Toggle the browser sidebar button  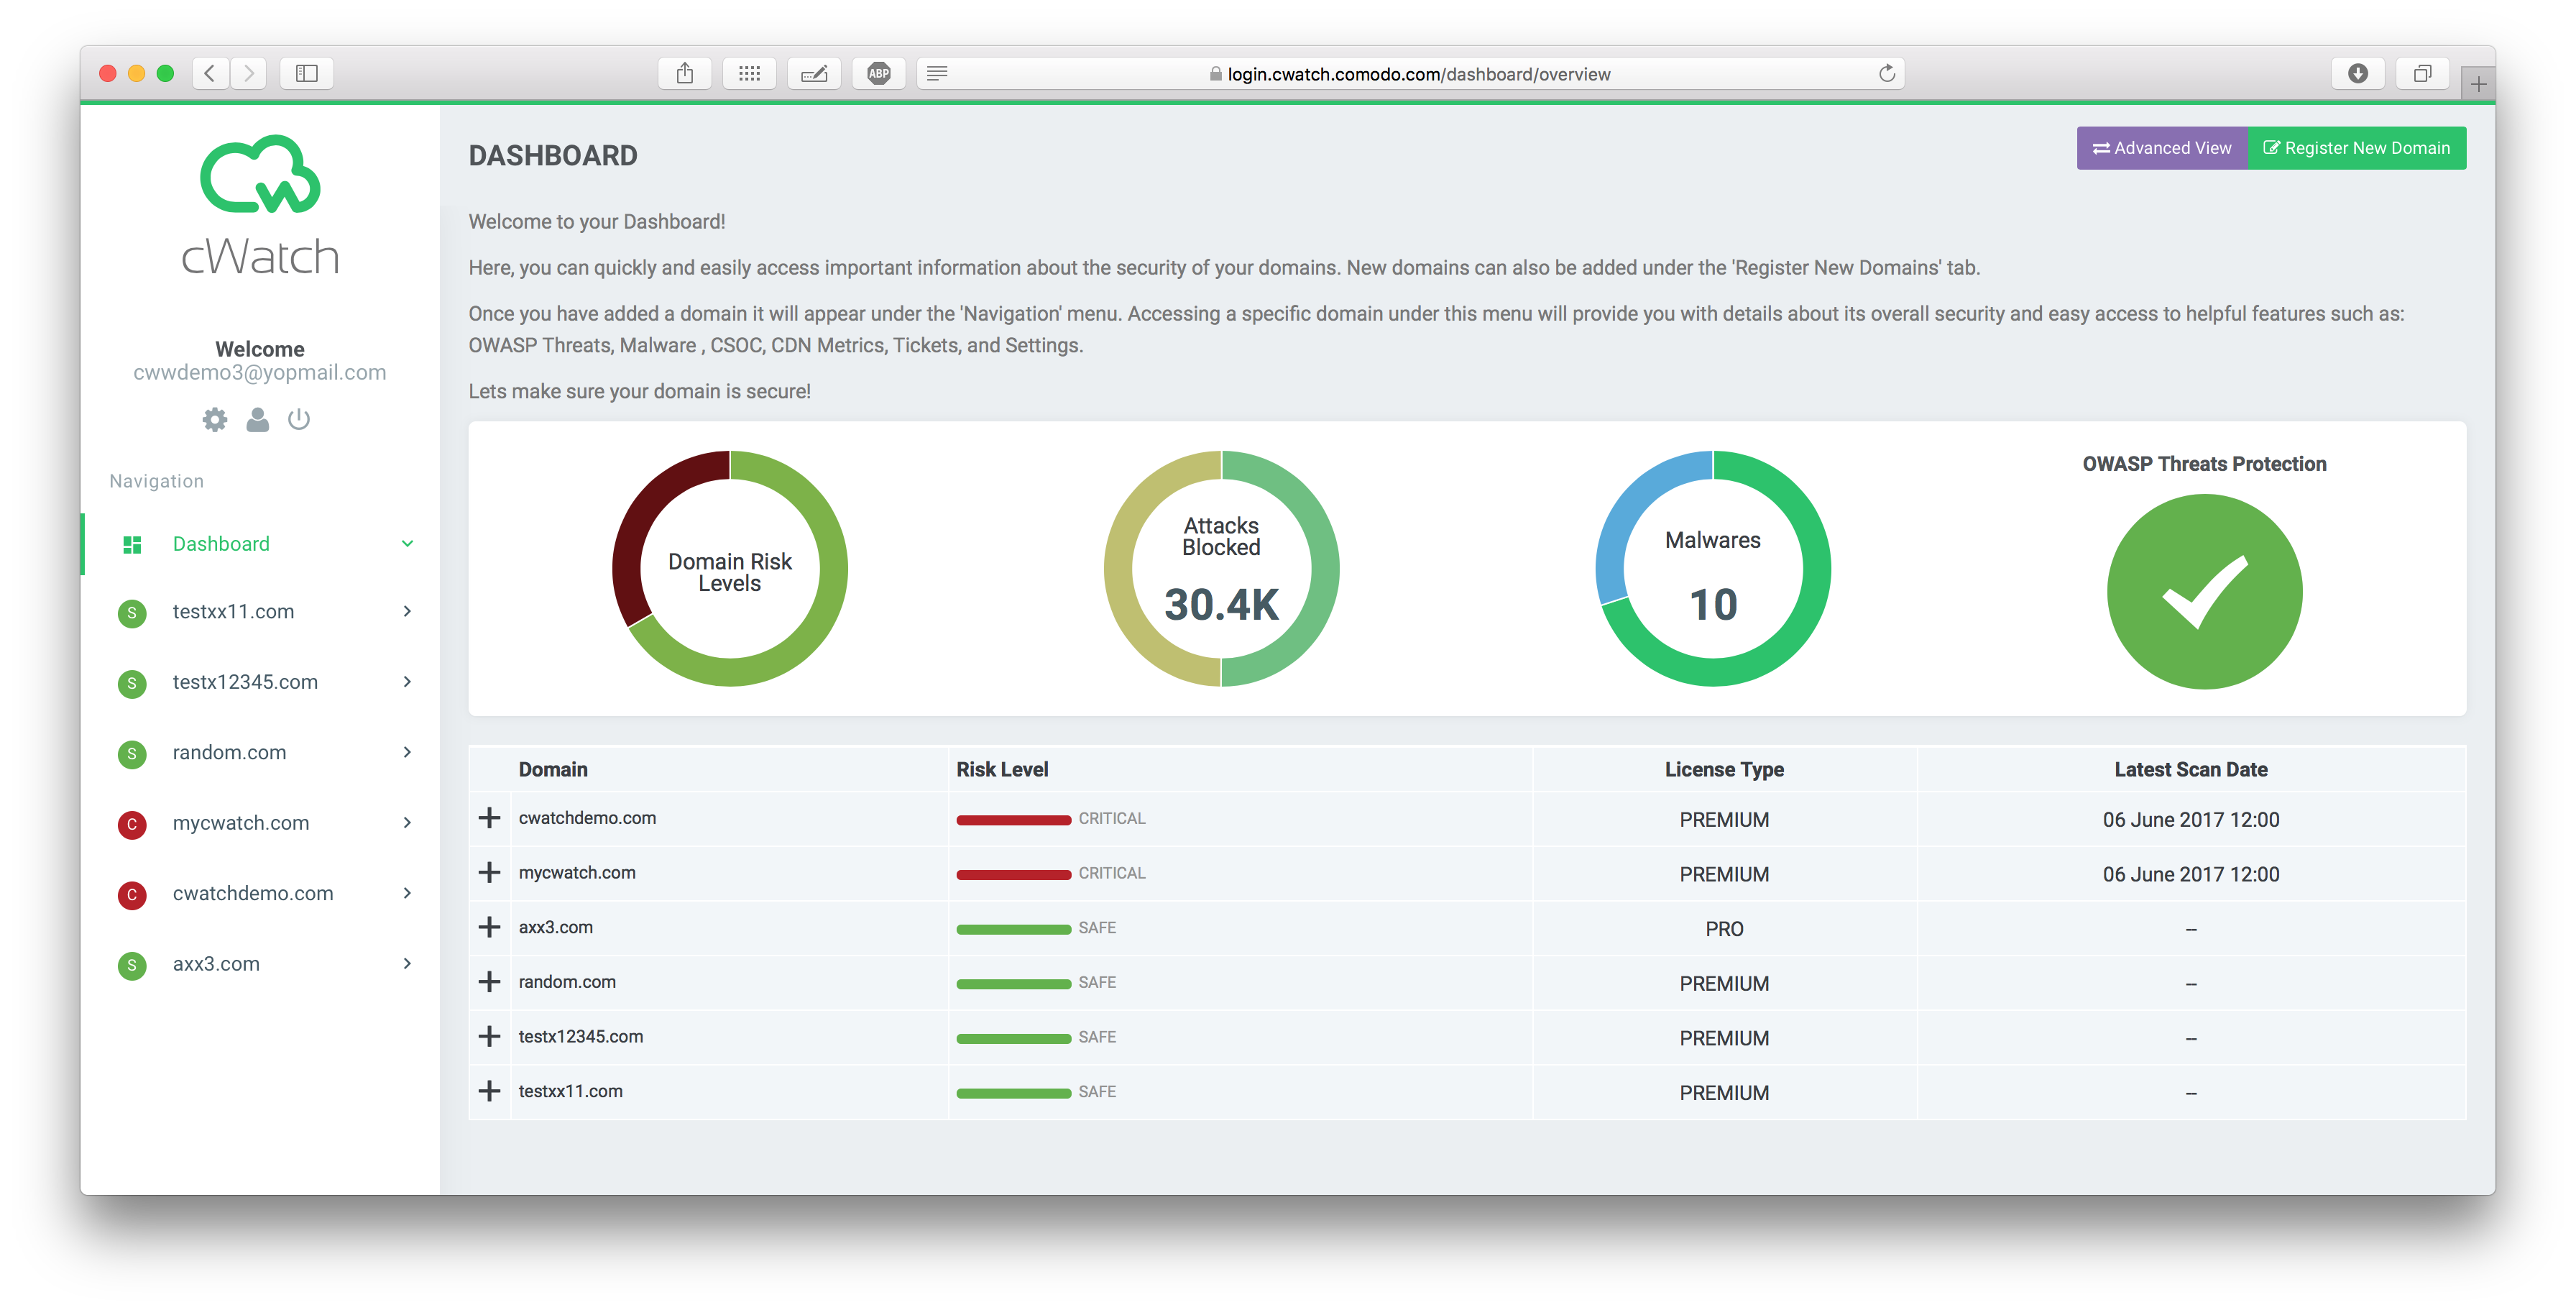click(307, 73)
